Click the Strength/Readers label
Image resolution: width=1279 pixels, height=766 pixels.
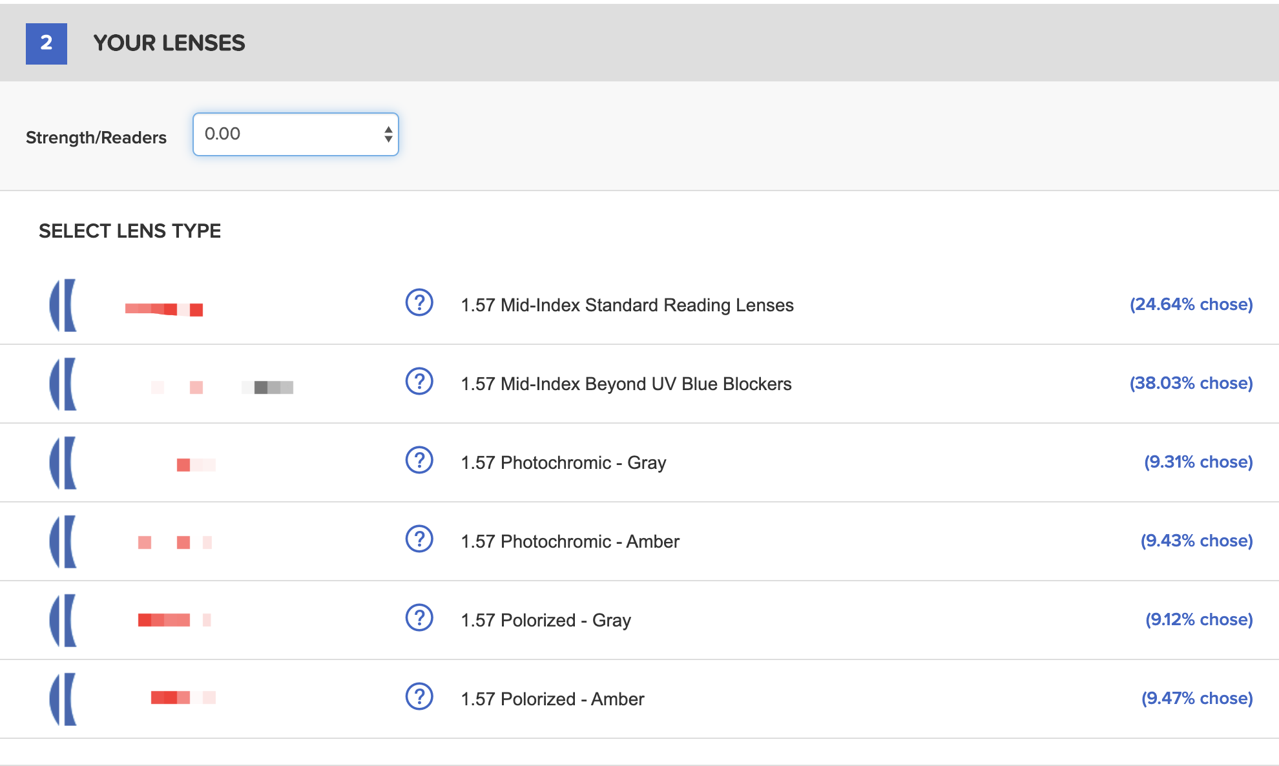click(96, 138)
